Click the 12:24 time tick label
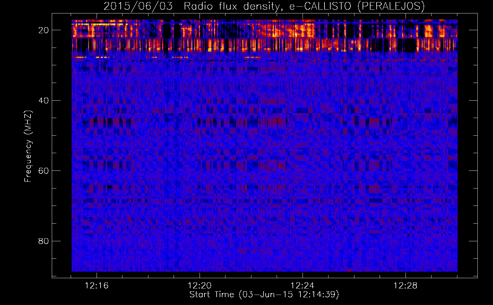 pyautogui.click(x=303, y=286)
